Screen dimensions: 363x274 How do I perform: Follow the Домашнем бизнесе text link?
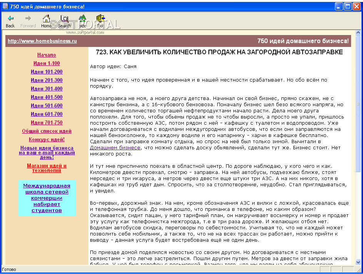[115, 147]
